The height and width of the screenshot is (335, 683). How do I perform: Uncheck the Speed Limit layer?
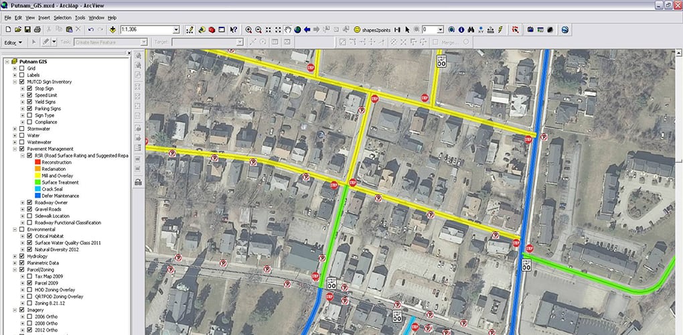click(x=29, y=95)
